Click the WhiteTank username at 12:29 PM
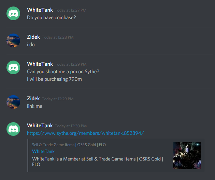This screenshot has height=180, width=215. click(40, 64)
